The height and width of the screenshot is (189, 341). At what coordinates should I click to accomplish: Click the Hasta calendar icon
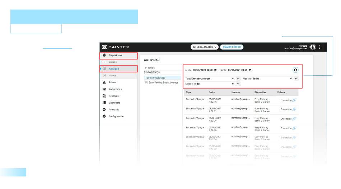(x=250, y=70)
